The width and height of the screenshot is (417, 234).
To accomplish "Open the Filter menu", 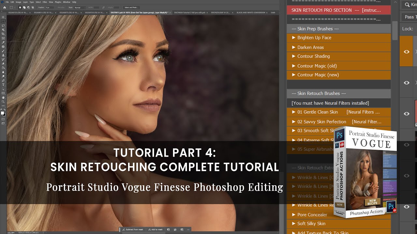I will coord(45,2).
